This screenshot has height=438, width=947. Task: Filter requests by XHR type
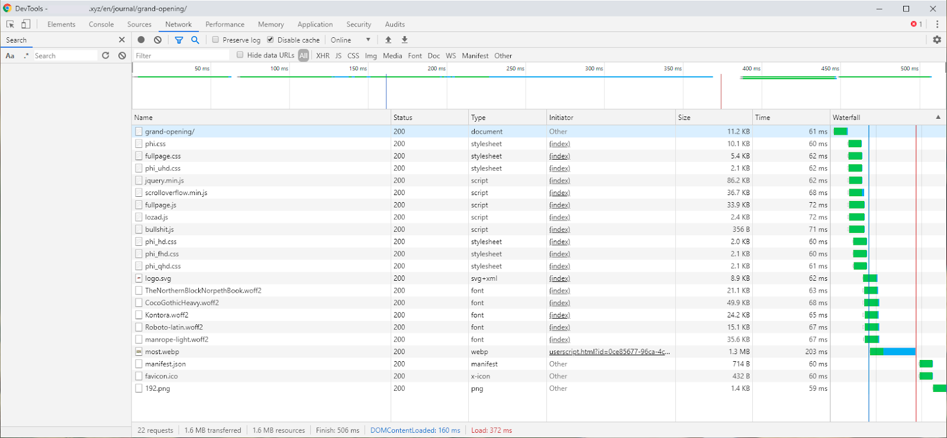coord(323,56)
